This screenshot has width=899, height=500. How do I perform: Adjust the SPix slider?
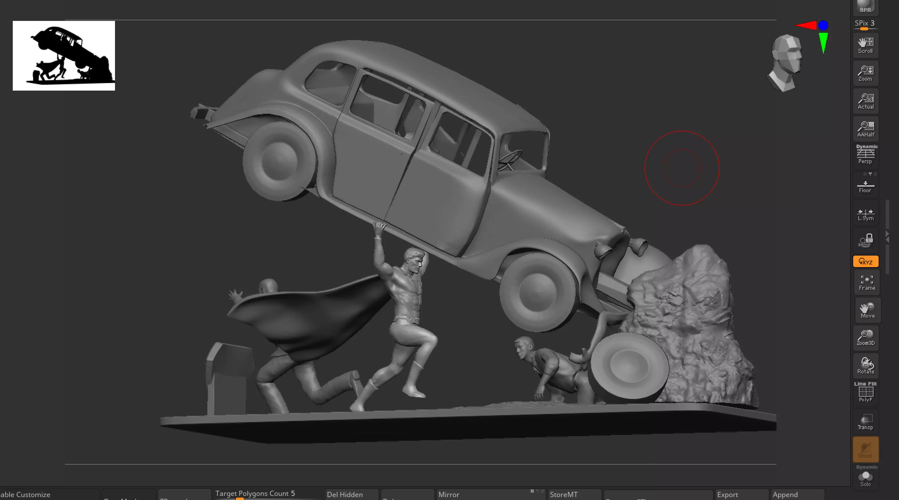click(864, 29)
